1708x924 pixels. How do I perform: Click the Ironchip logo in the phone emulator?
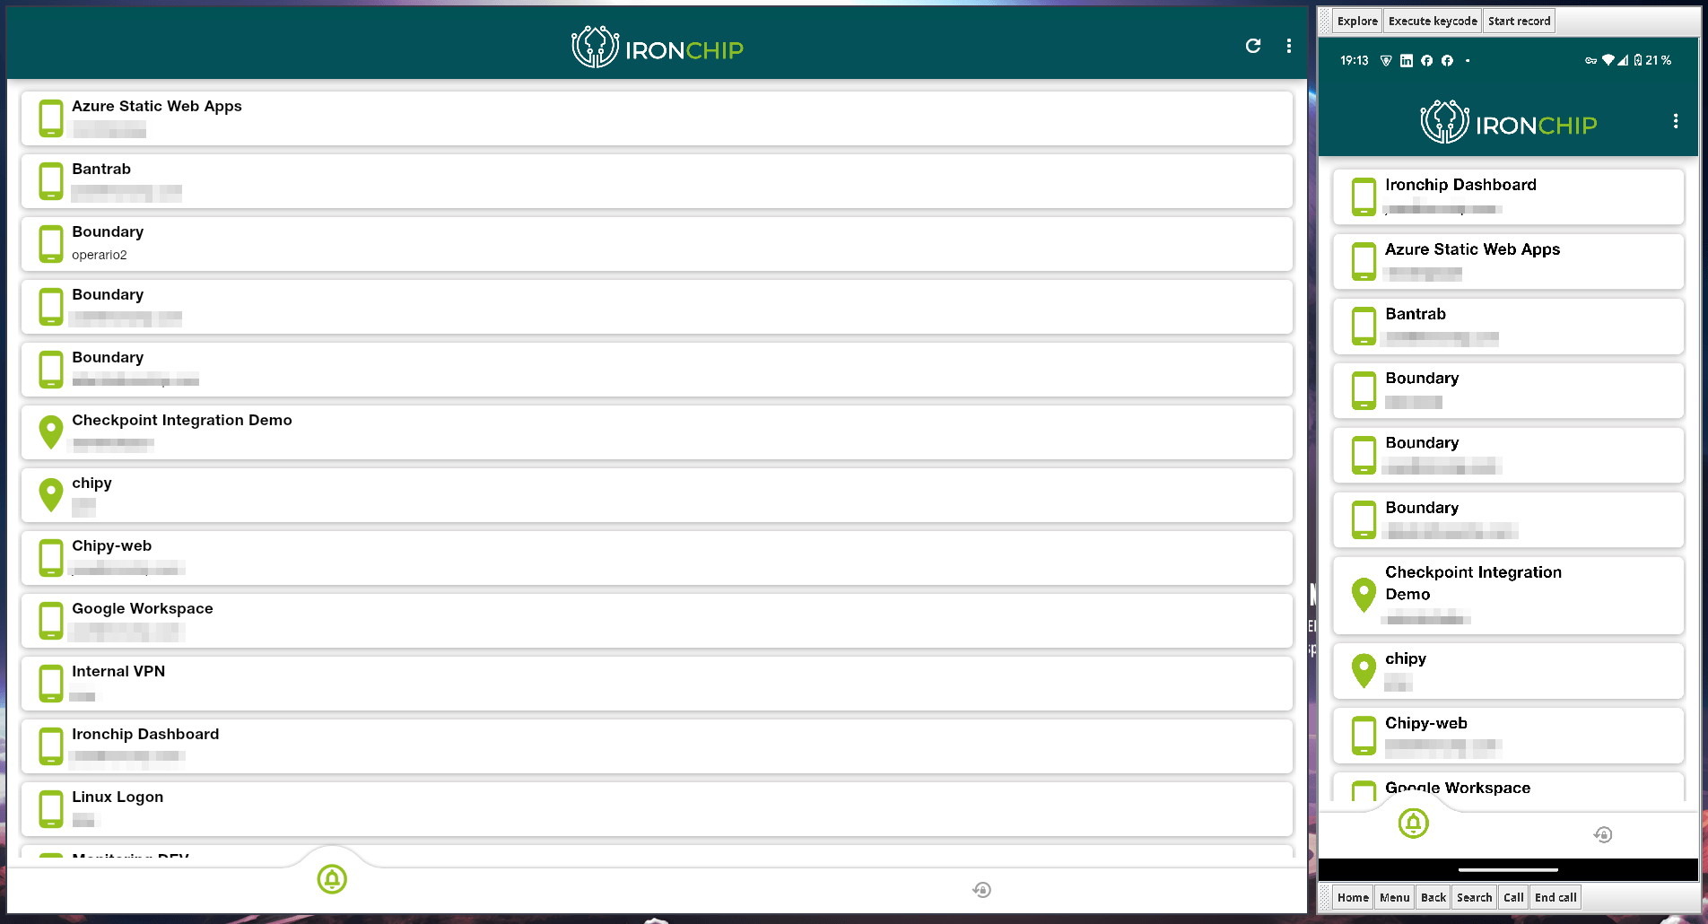pos(1509,122)
